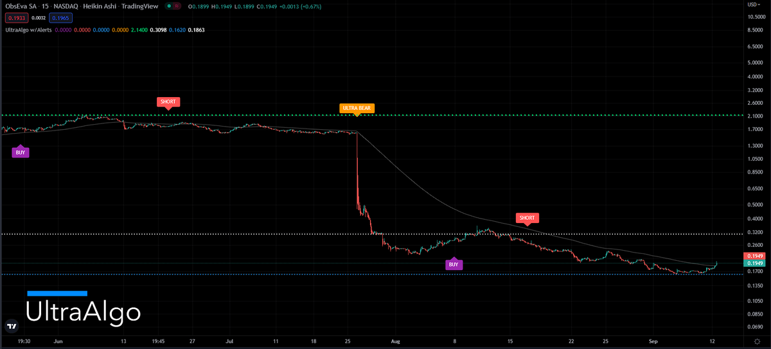Click the white 0.3098 indicator value
This screenshot has height=349, width=771.
[158, 30]
